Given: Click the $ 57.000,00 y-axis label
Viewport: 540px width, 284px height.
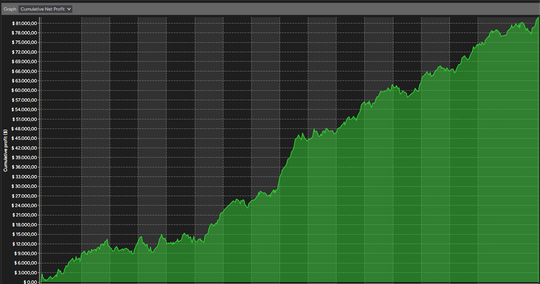Looking at the screenshot, I should pos(24,100).
